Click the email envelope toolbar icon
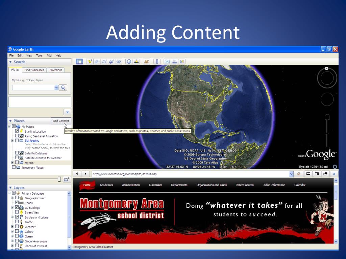Image resolution: width=346 pixels, height=259 pixels. [167, 61]
